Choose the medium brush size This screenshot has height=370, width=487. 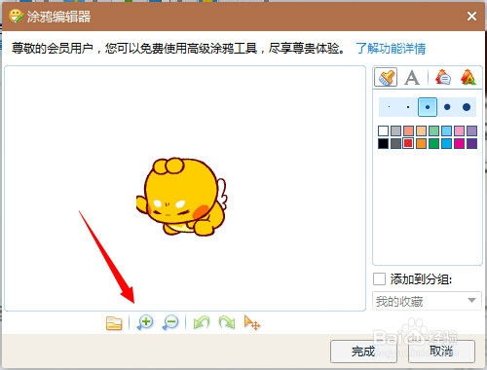click(428, 107)
